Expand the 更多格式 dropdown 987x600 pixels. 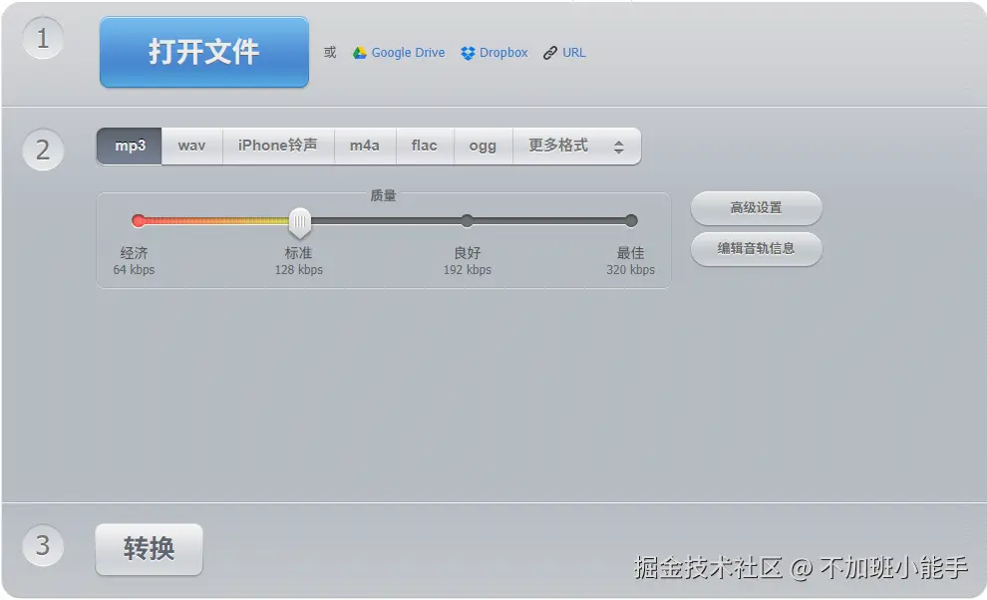pyautogui.click(x=577, y=147)
